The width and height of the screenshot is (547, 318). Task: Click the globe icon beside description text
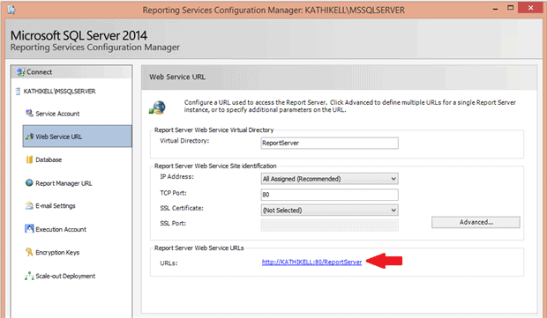(157, 107)
